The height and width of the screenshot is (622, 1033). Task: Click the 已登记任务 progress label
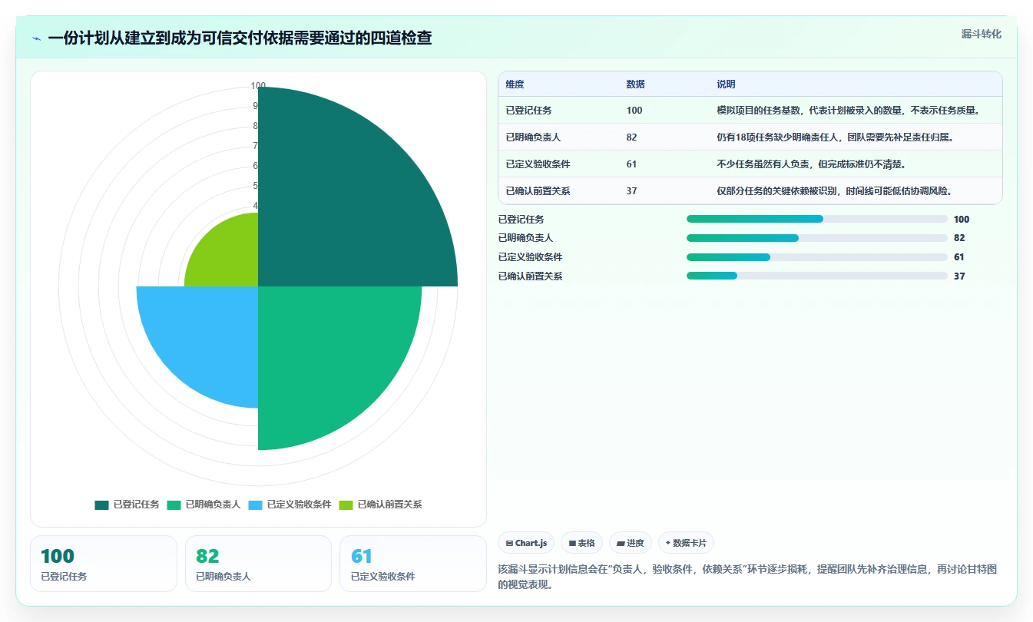pos(521,219)
